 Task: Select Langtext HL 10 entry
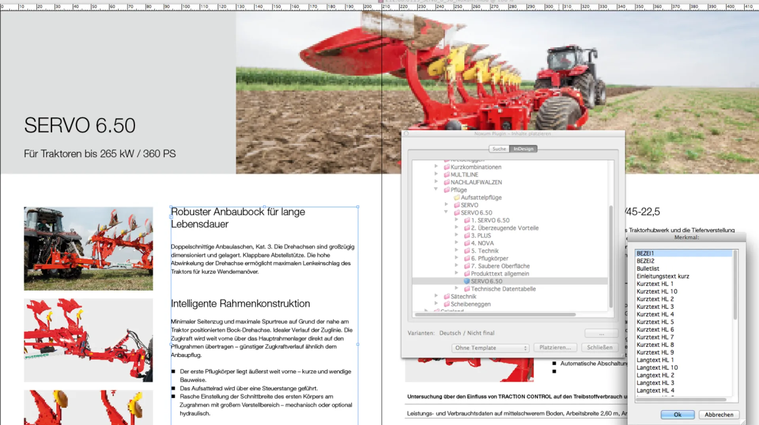[683, 367]
